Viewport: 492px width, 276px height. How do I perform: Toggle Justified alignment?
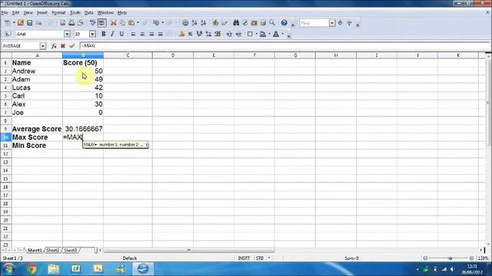(161, 34)
